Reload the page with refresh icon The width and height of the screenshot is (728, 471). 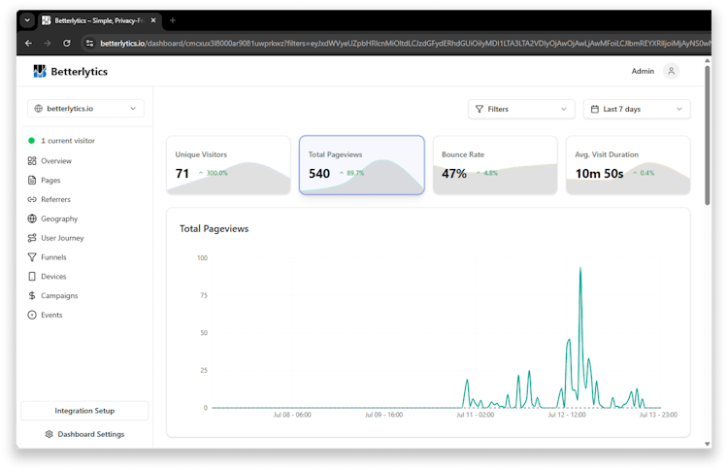coord(67,43)
